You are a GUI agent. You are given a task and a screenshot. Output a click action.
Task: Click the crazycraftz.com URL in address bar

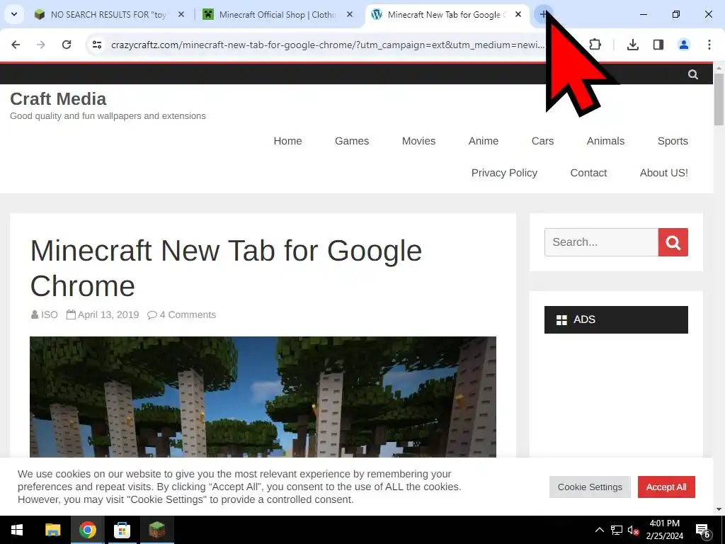pos(328,45)
